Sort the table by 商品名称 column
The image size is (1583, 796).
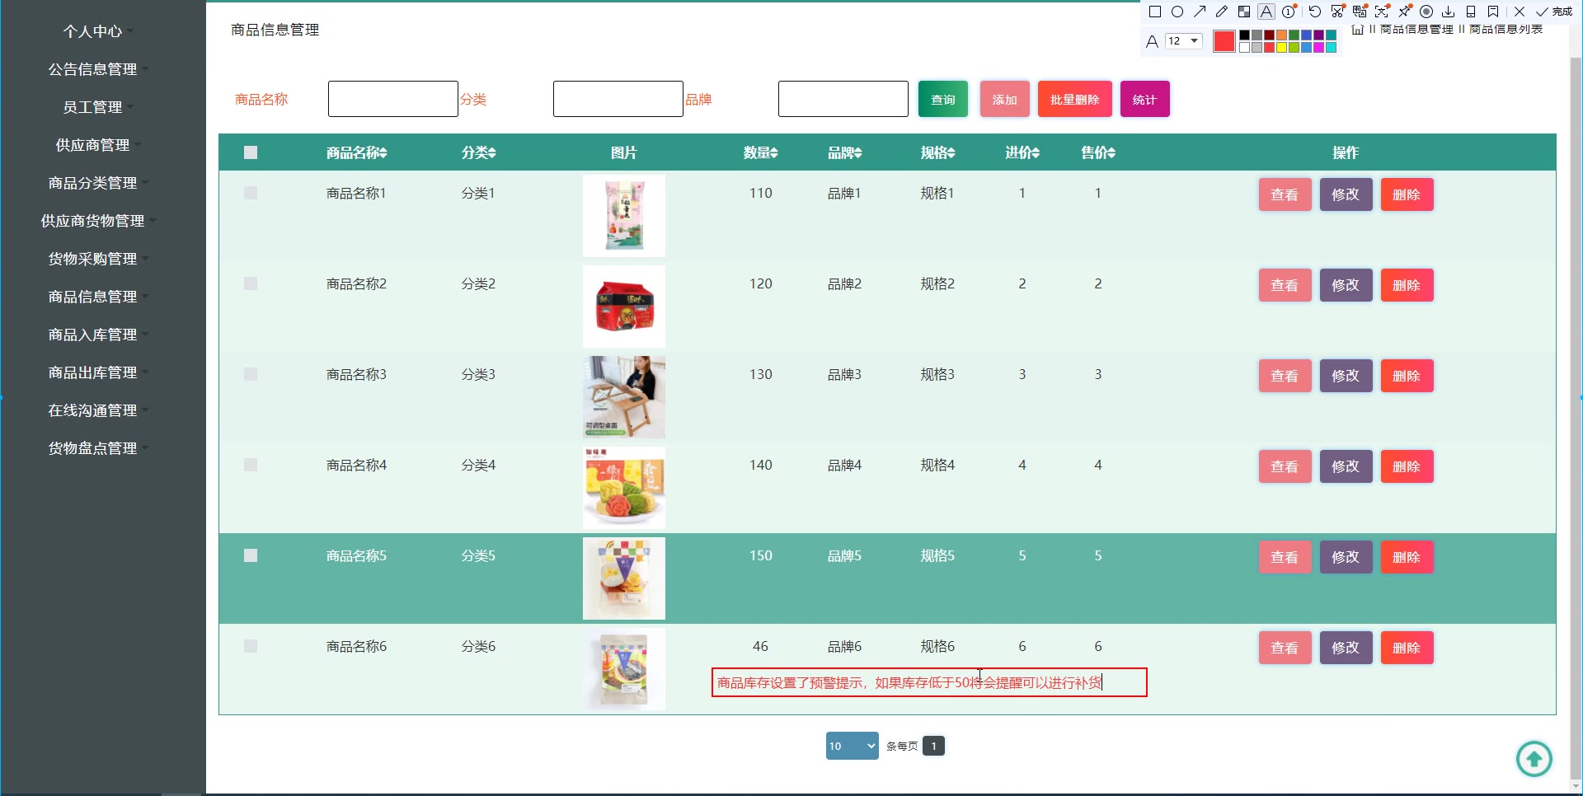pos(356,152)
